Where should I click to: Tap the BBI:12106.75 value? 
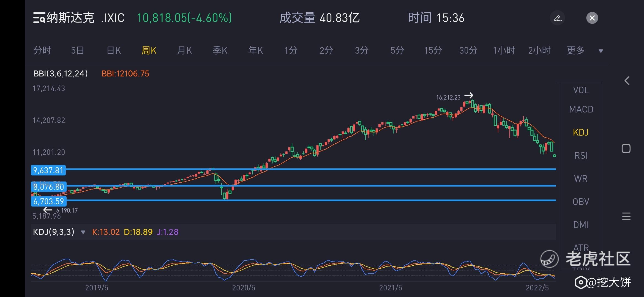pyautogui.click(x=125, y=74)
